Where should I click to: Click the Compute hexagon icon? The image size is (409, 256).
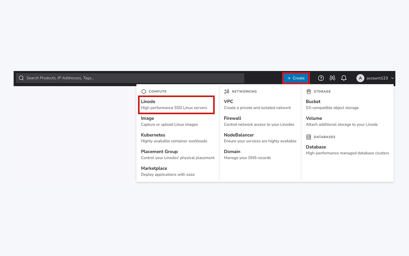pos(144,91)
